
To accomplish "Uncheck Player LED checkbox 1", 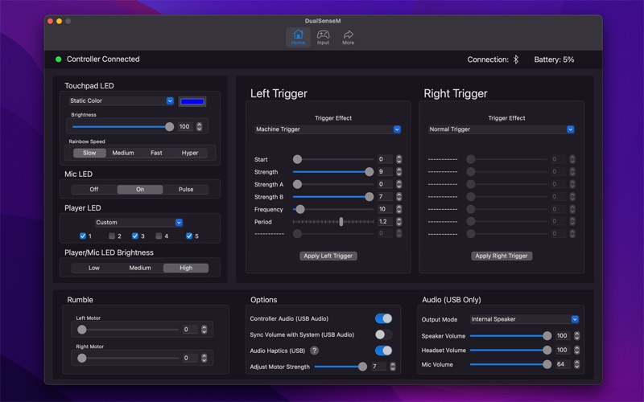I will pyautogui.click(x=83, y=236).
